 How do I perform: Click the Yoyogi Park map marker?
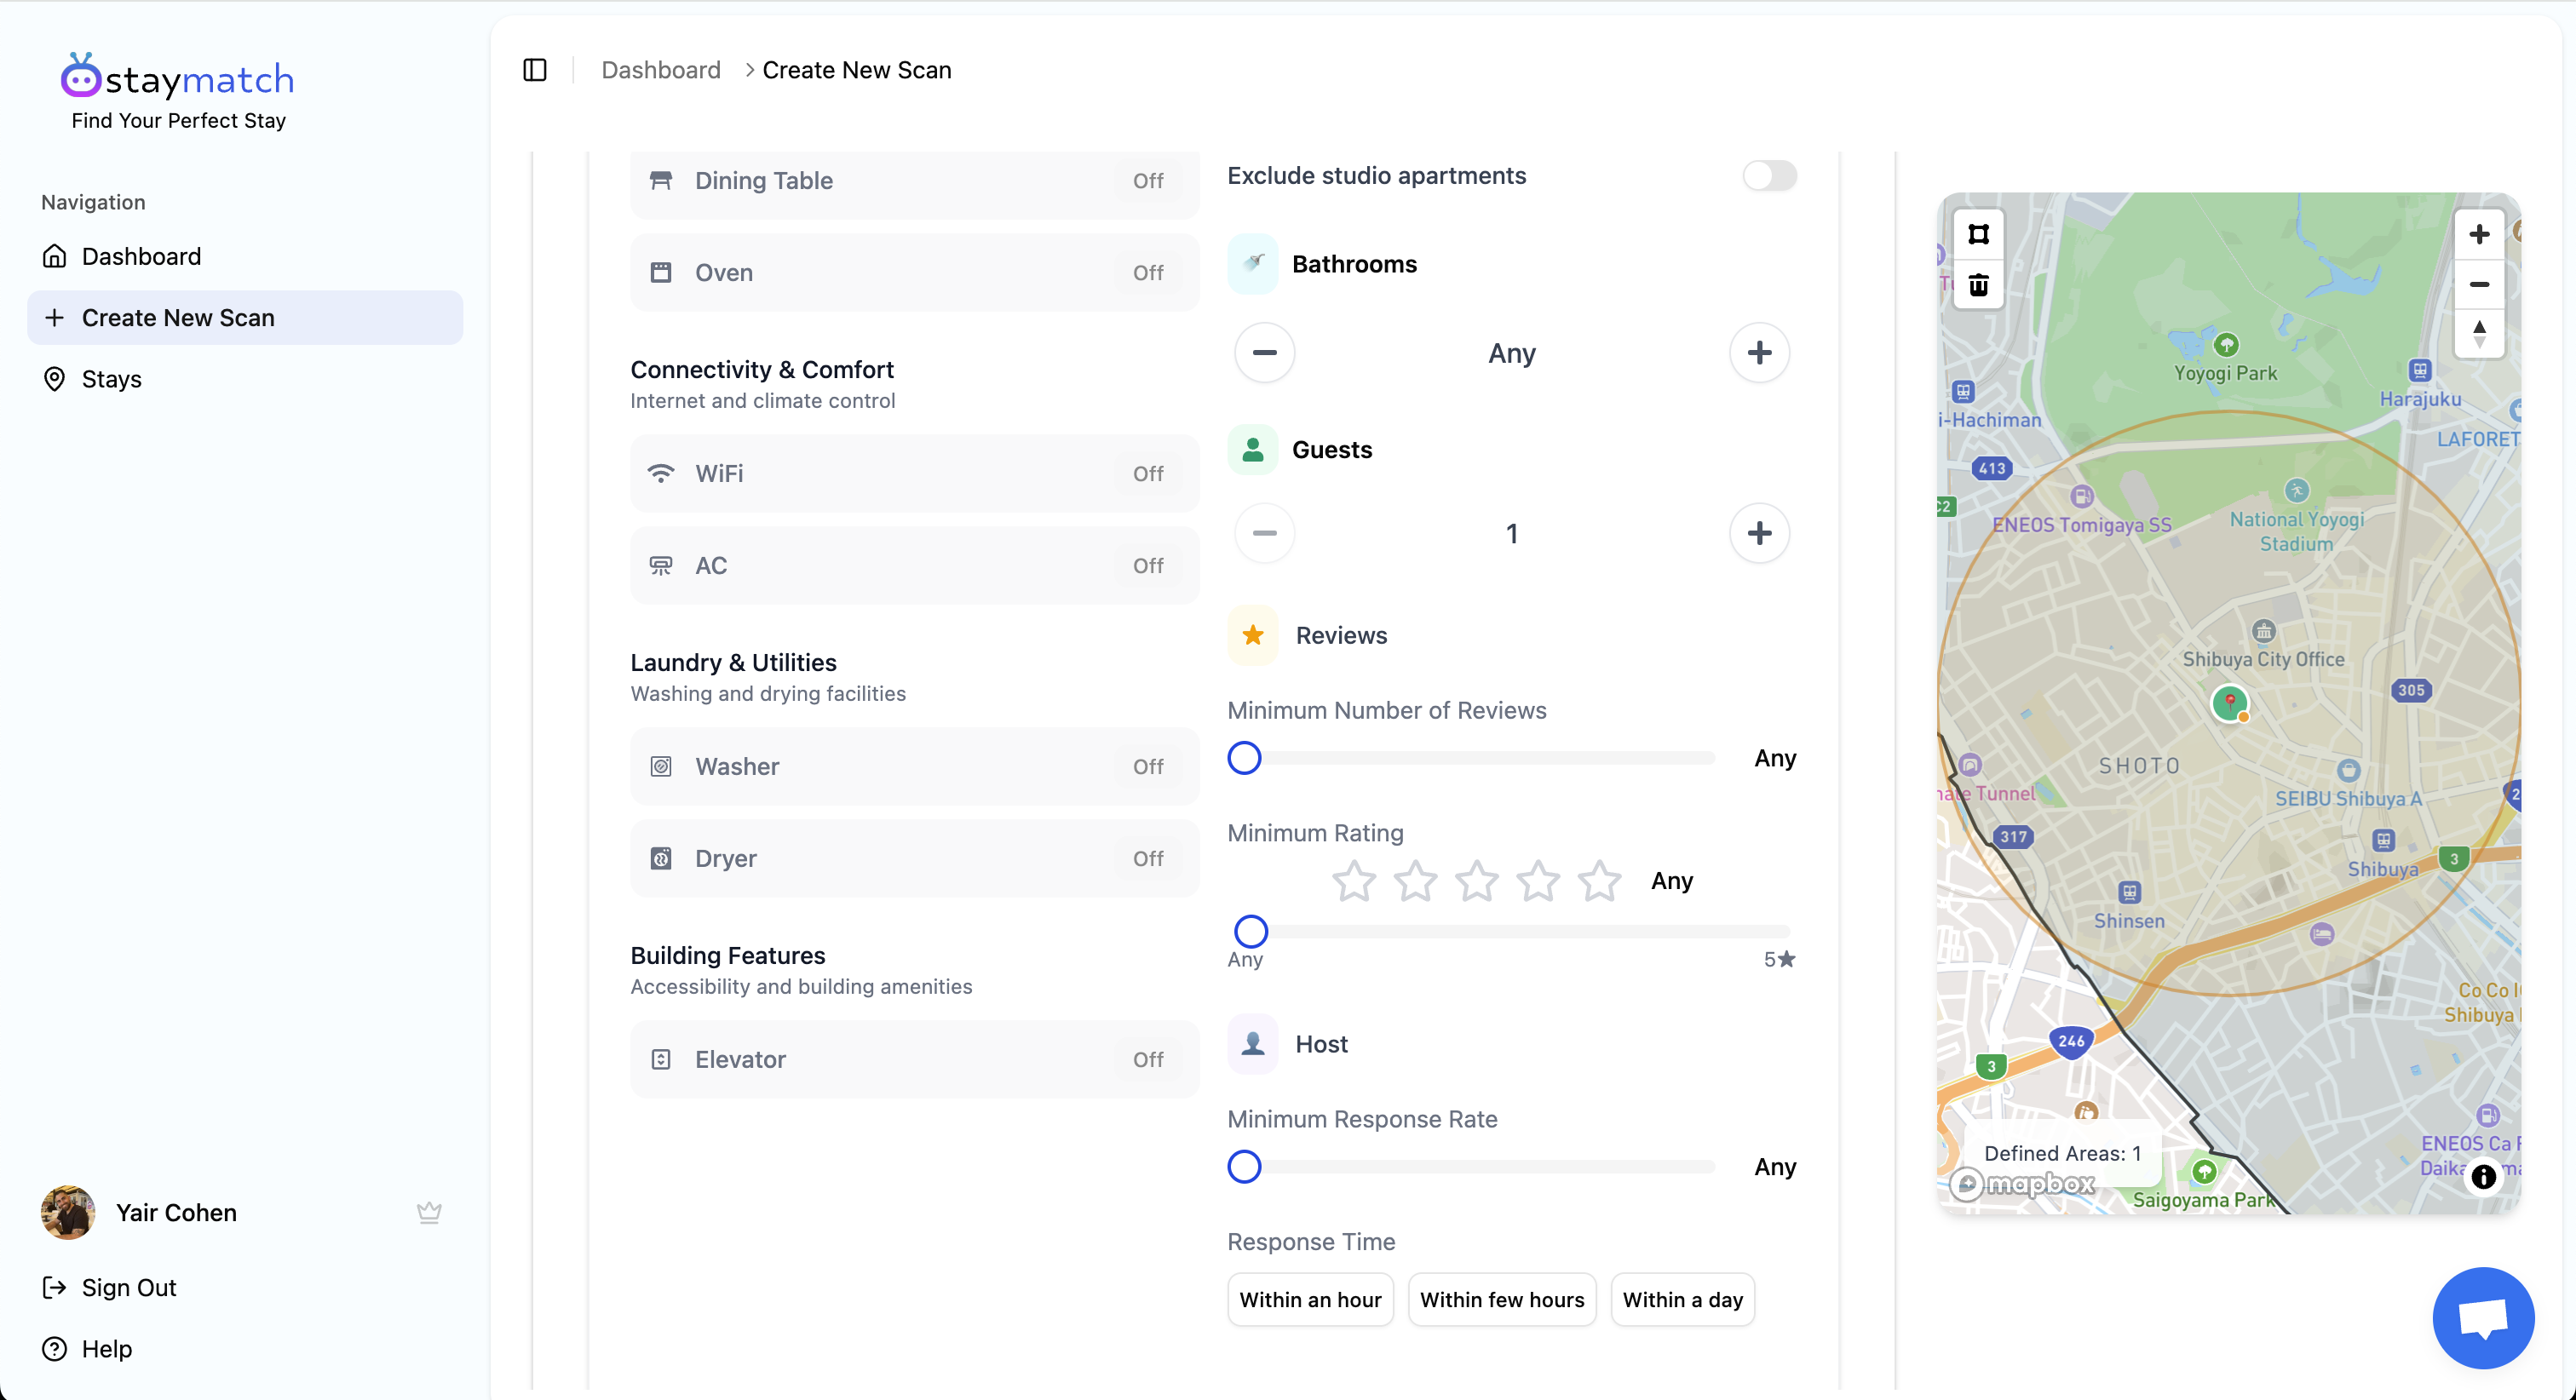coord(2226,345)
